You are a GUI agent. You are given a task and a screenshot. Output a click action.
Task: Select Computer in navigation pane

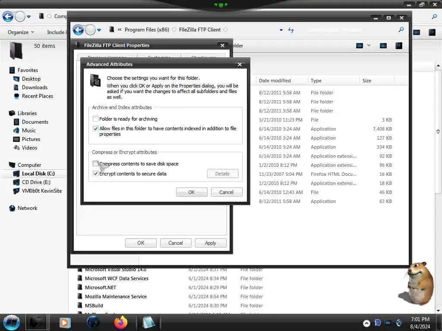[29, 165]
